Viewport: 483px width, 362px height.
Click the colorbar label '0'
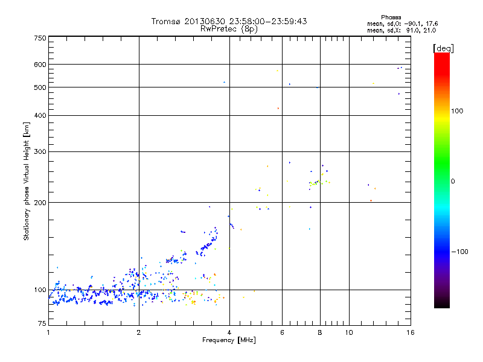[x=452, y=182]
